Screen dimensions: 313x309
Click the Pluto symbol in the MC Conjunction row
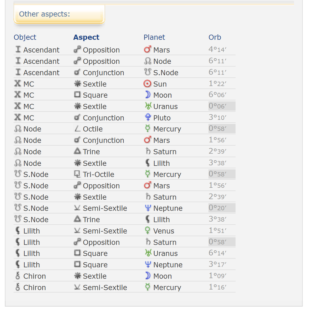[x=148, y=117]
